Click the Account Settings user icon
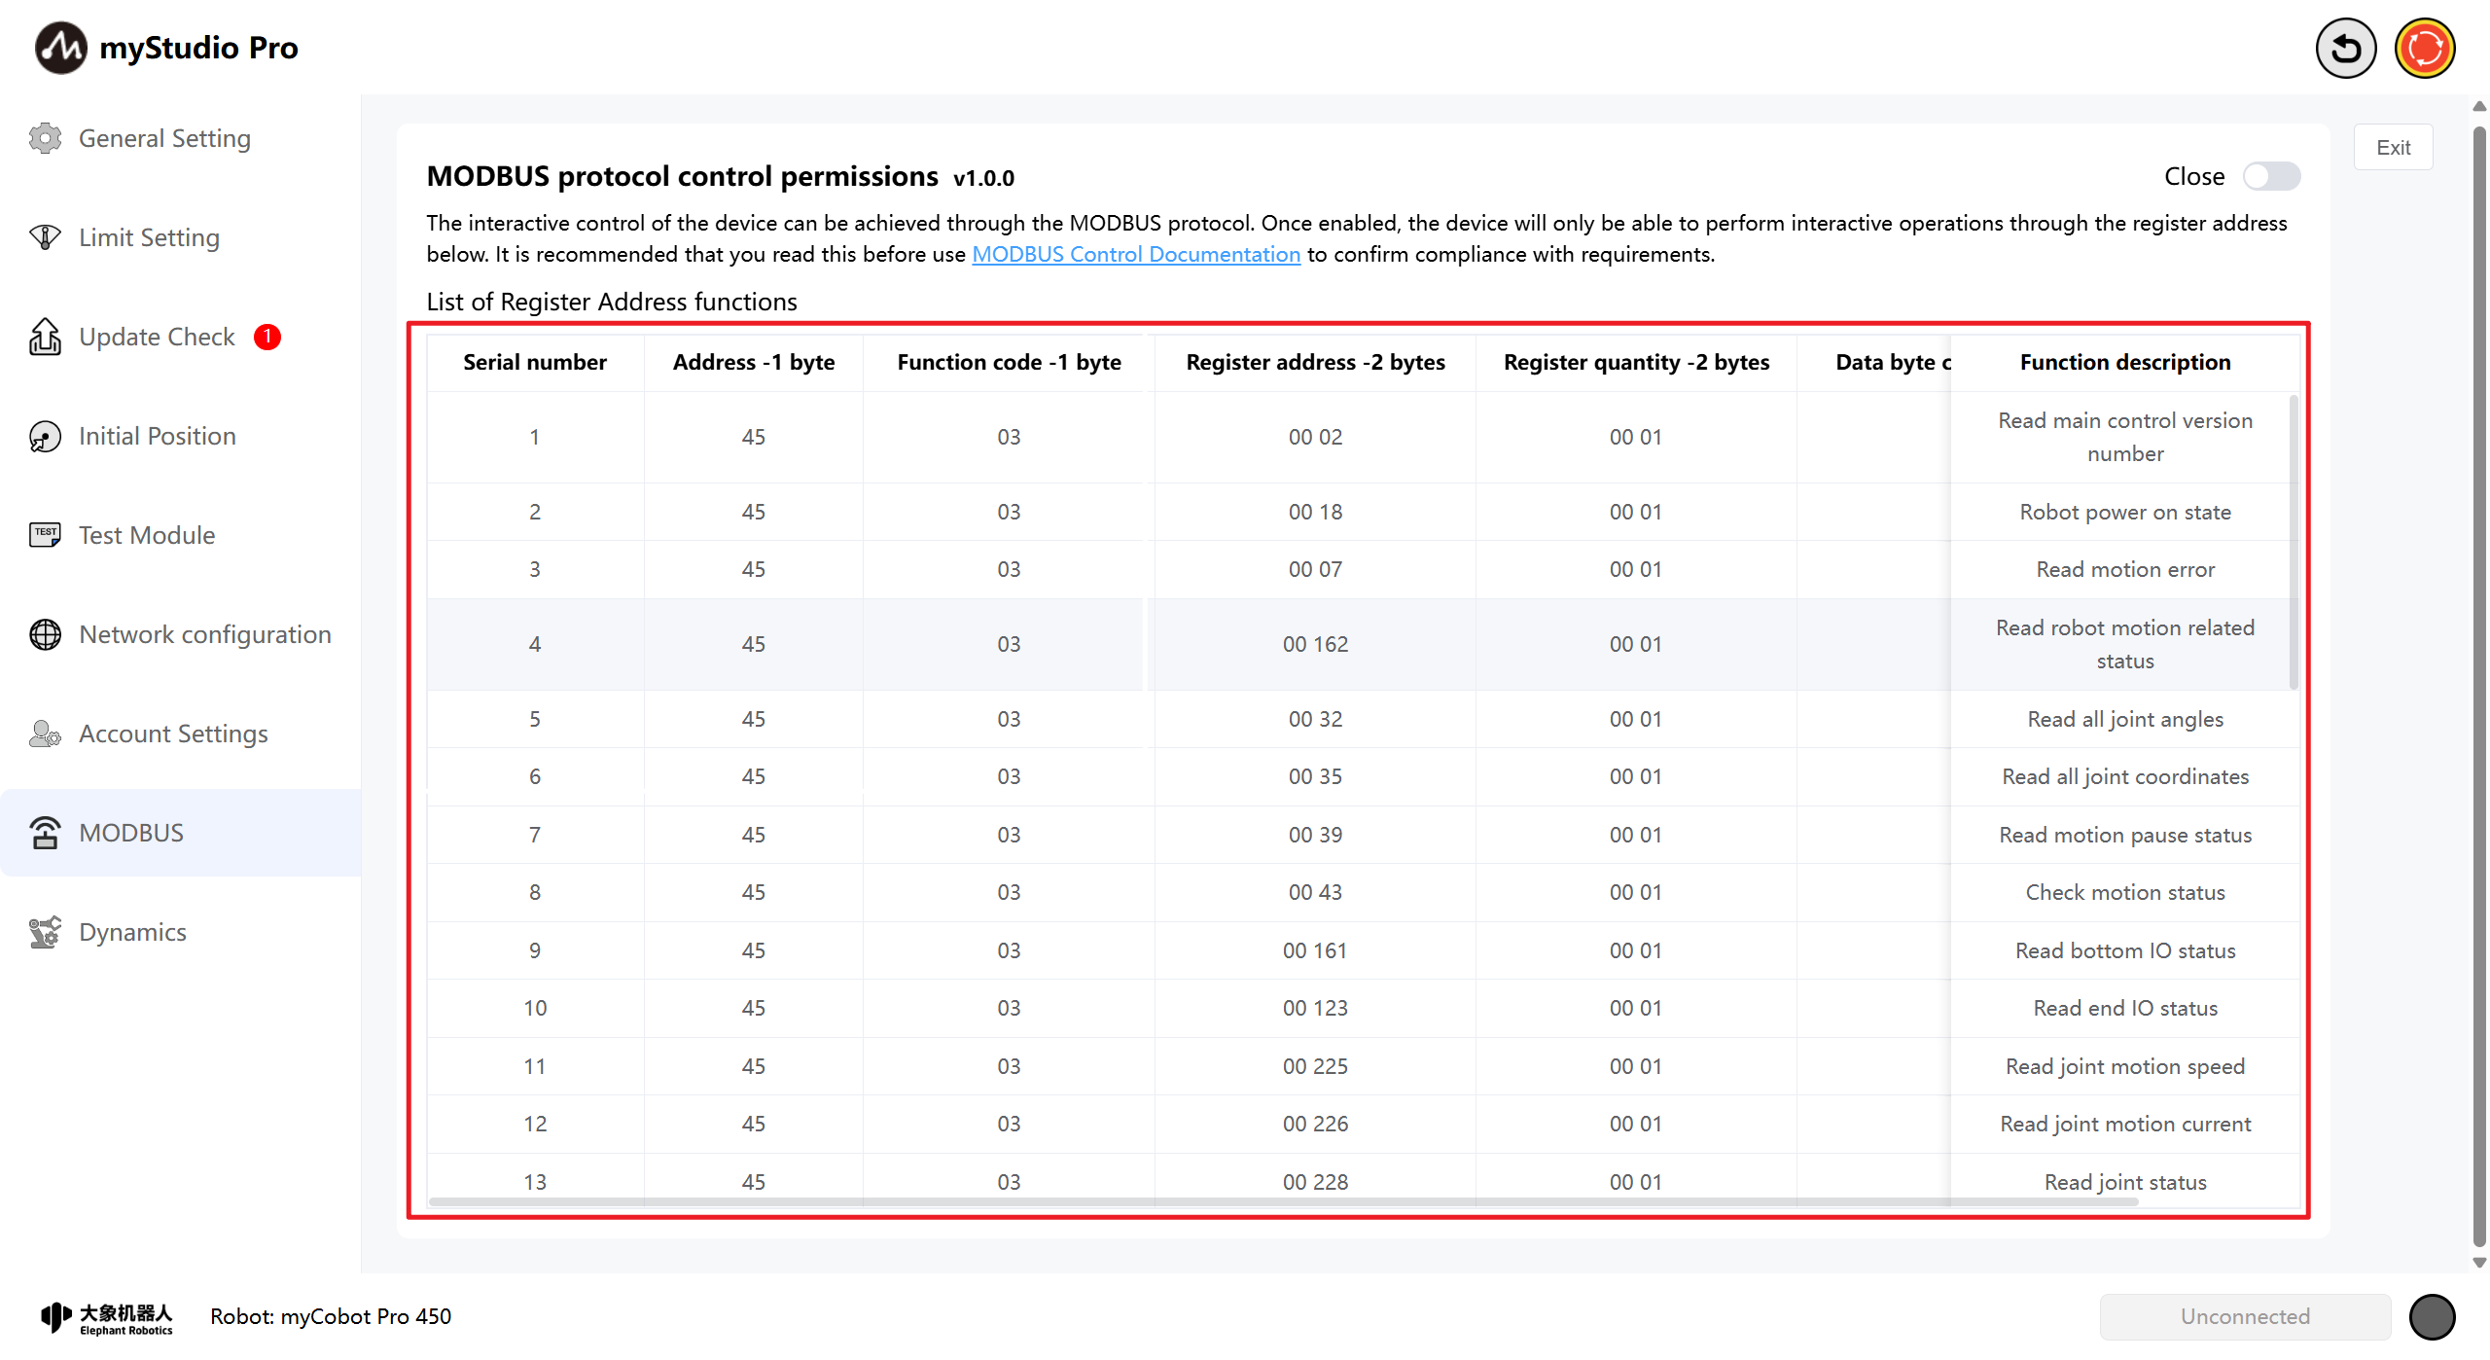 (x=45, y=734)
